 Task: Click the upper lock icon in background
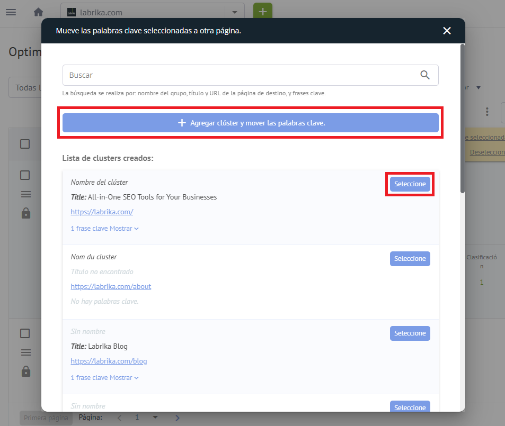tap(26, 213)
